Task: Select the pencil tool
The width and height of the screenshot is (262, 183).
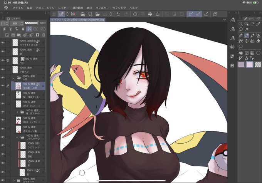Action: [240, 35]
